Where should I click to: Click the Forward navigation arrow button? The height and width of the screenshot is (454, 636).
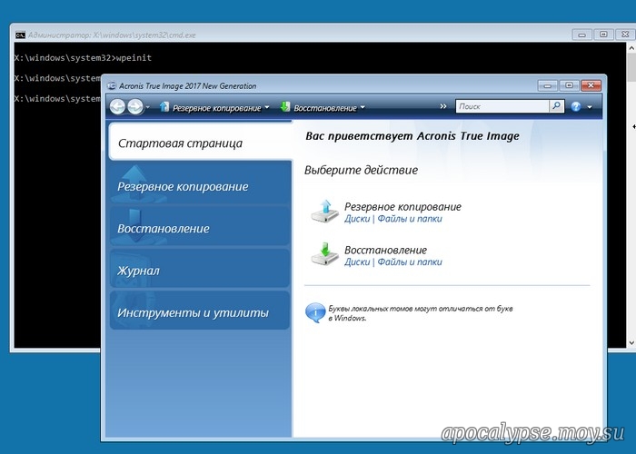[x=135, y=107]
